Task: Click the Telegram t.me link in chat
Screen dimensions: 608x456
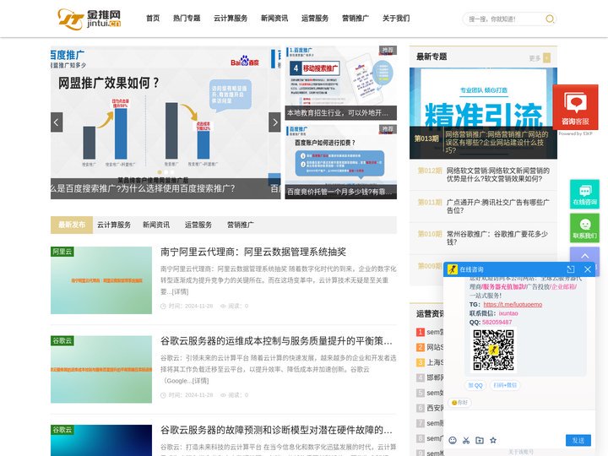Action: [513, 304]
